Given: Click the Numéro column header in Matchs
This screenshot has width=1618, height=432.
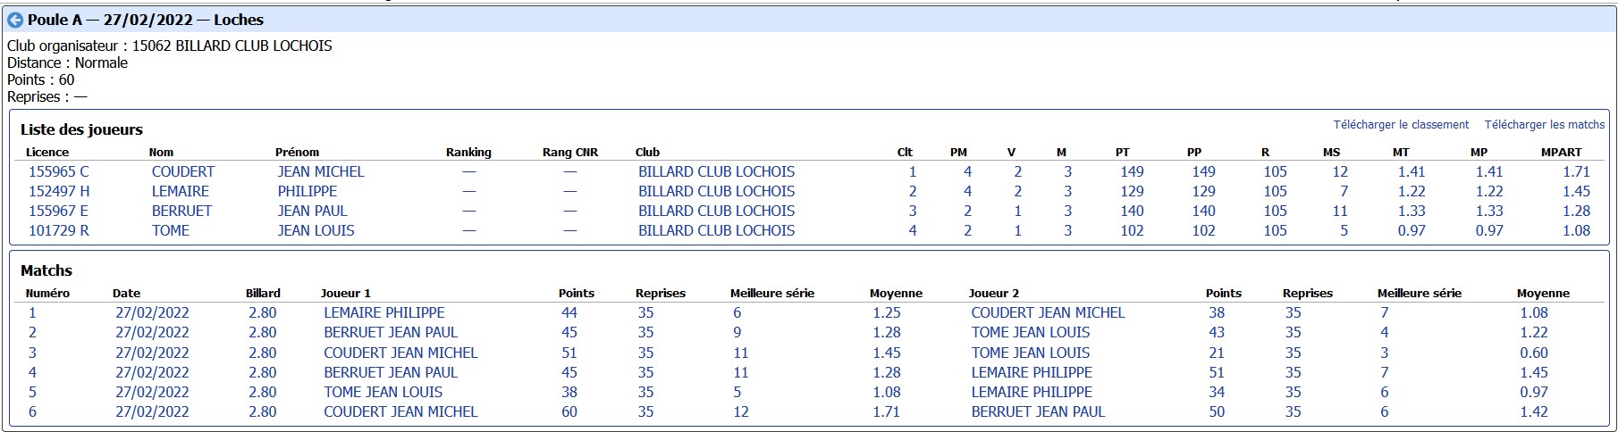Looking at the screenshot, I should 47,294.
